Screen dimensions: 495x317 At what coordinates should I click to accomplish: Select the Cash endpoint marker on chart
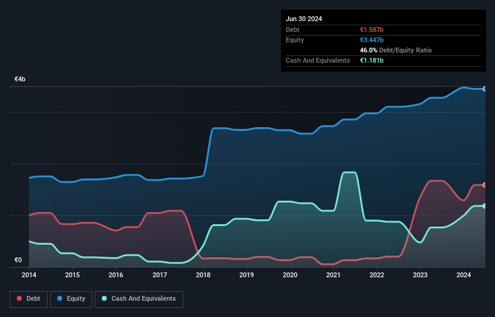pyautogui.click(x=485, y=206)
